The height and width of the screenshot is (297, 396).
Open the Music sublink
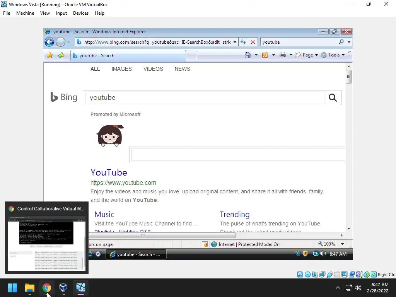(x=104, y=214)
